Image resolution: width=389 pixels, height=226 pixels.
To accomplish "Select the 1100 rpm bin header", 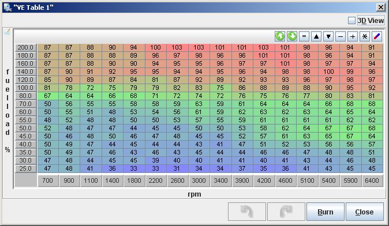I will (x=91, y=180).
